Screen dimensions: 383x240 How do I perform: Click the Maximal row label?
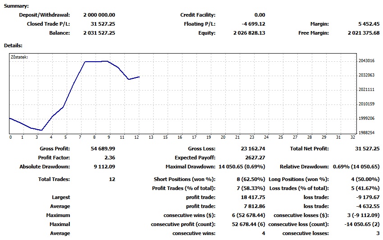point(60,225)
